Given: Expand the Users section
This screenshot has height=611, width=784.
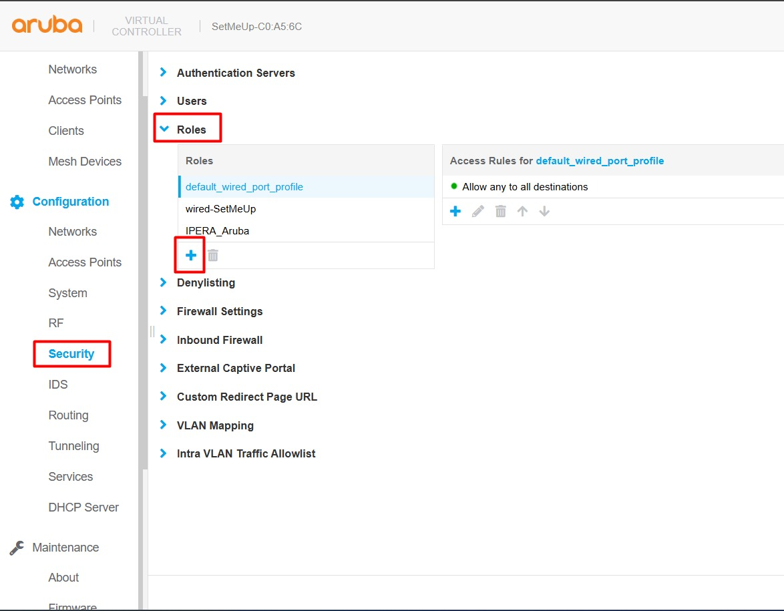Looking at the screenshot, I should click(163, 101).
